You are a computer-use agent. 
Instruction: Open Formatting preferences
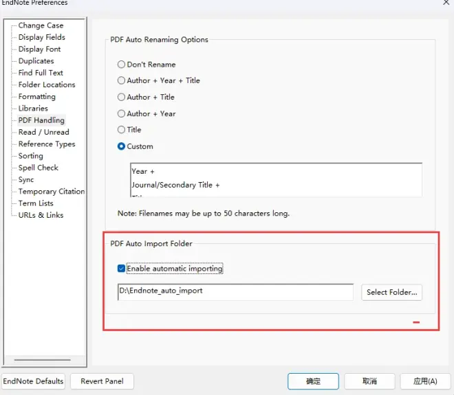36,97
